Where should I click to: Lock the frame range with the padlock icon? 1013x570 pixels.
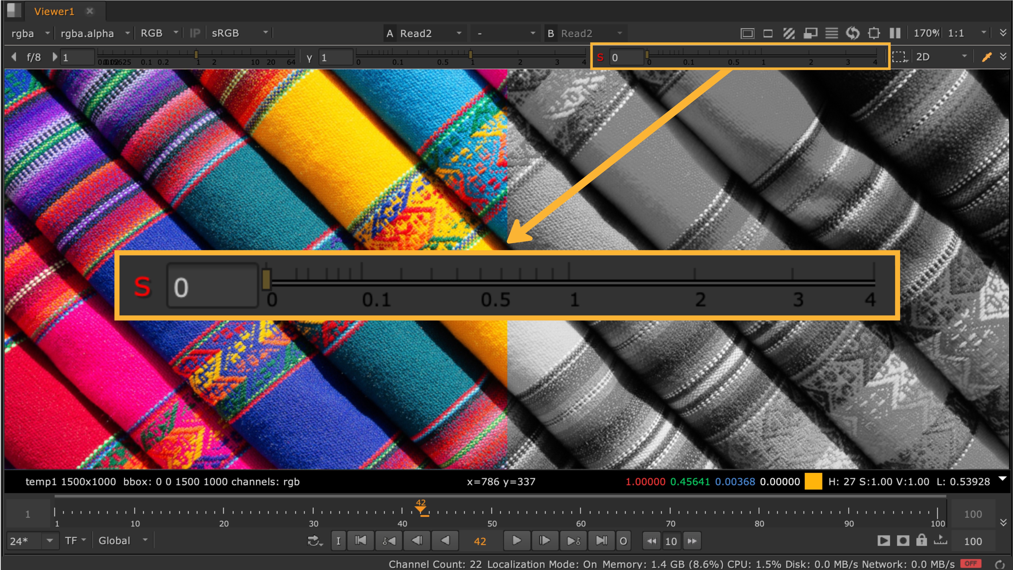pyautogui.click(x=922, y=541)
